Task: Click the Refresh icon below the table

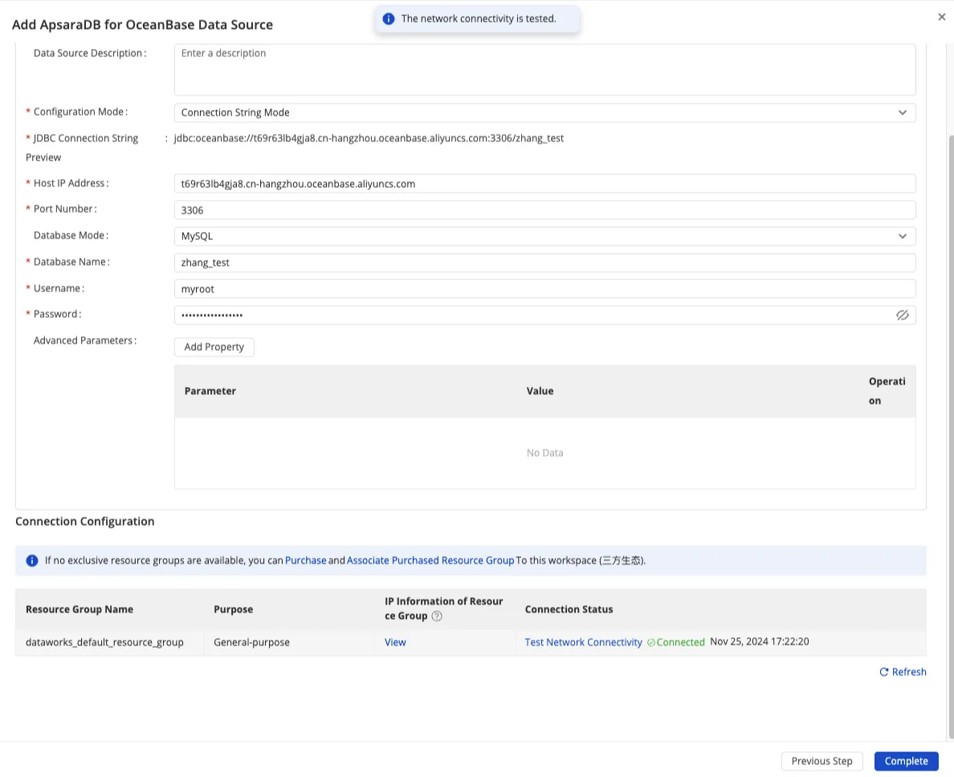Action: [x=884, y=672]
